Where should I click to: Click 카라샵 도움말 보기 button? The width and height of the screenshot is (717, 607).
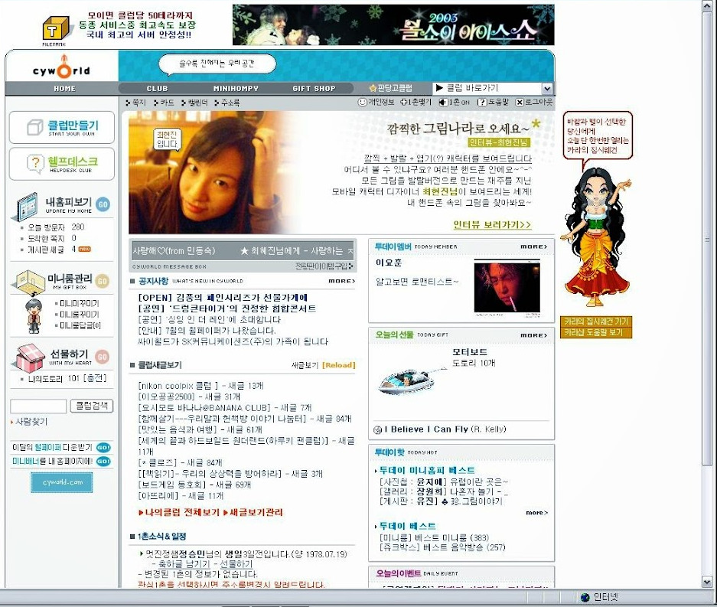point(596,332)
